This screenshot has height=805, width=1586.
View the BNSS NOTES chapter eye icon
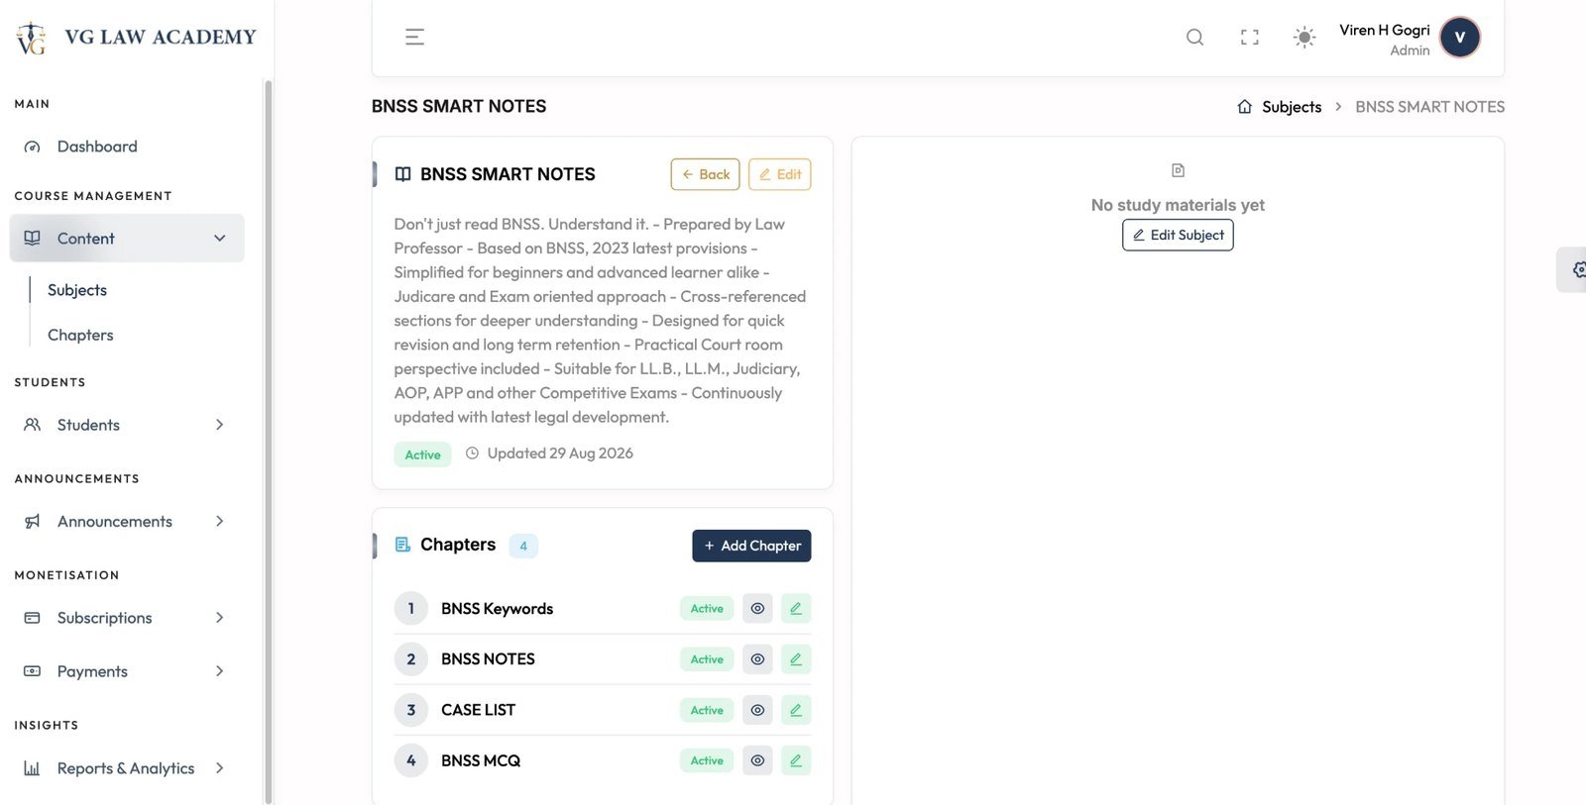tap(757, 659)
